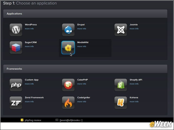Select the WordPress application icon
174x130 pixels.
tap(16, 30)
